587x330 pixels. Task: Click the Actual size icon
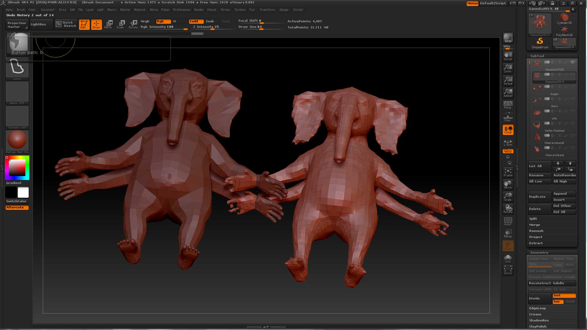pos(508,80)
